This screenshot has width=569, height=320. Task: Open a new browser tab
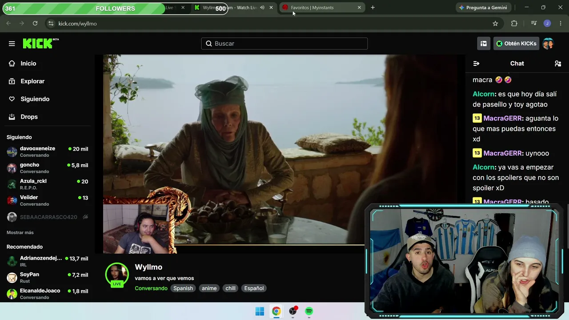[373, 8]
